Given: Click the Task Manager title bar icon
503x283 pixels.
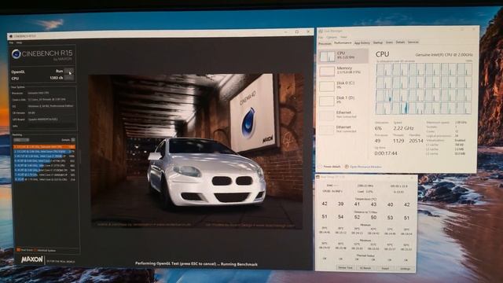Looking at the screenshot, I should [321, 31].
